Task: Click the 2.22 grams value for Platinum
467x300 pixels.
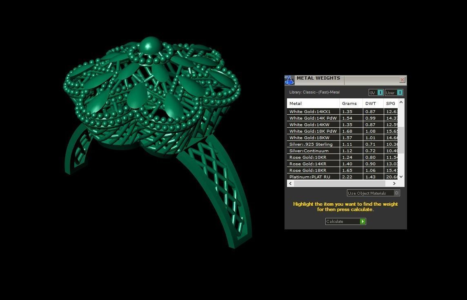Action: tap(347, 177)
